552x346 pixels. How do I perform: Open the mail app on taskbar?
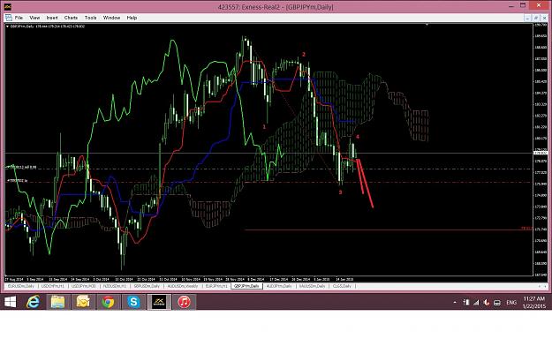[x=83, y=302]
